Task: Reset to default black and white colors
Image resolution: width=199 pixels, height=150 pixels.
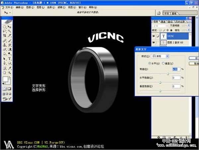Action: 3,83
